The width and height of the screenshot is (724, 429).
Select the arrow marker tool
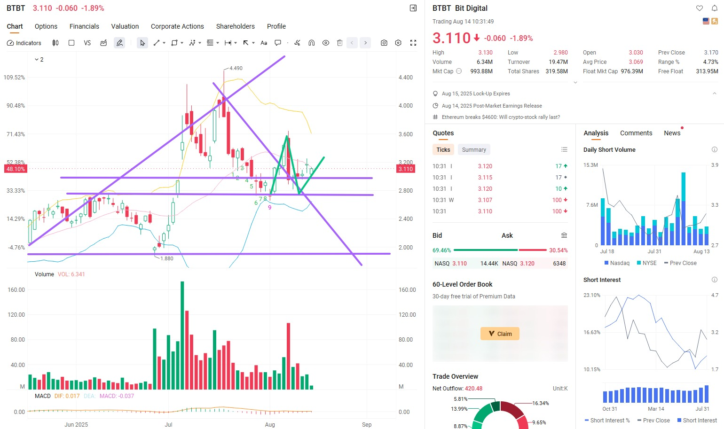246,43
